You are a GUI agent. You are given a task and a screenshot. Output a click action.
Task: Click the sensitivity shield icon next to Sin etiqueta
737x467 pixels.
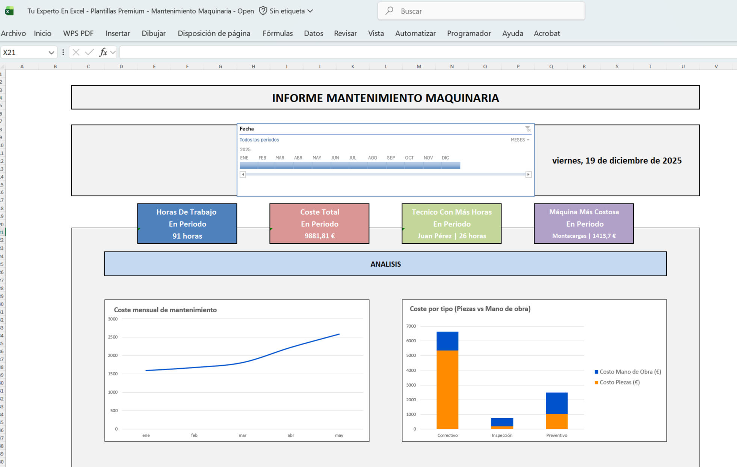click(262, 11)
